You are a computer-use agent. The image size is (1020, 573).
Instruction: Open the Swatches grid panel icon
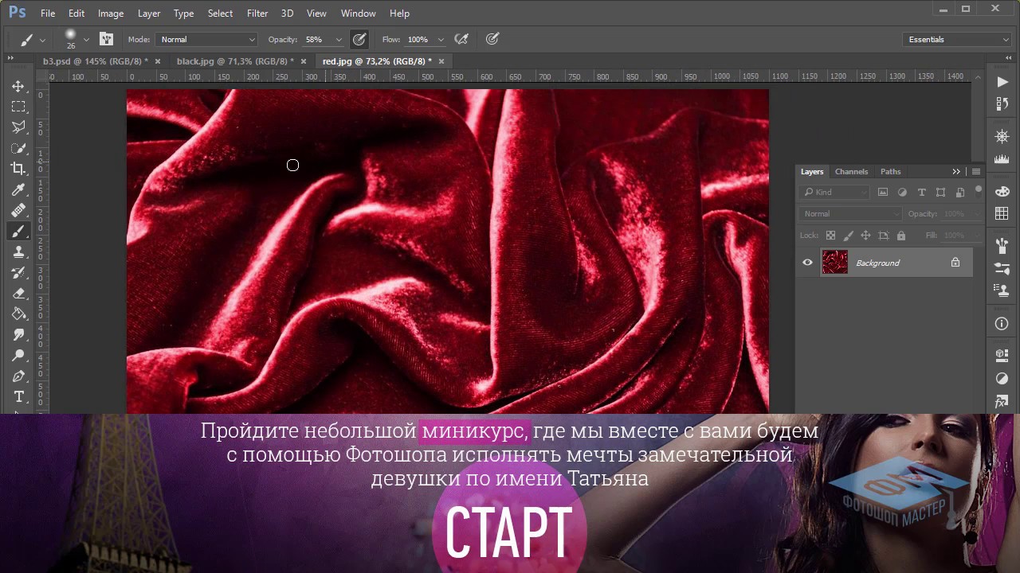coord(1002,213)
